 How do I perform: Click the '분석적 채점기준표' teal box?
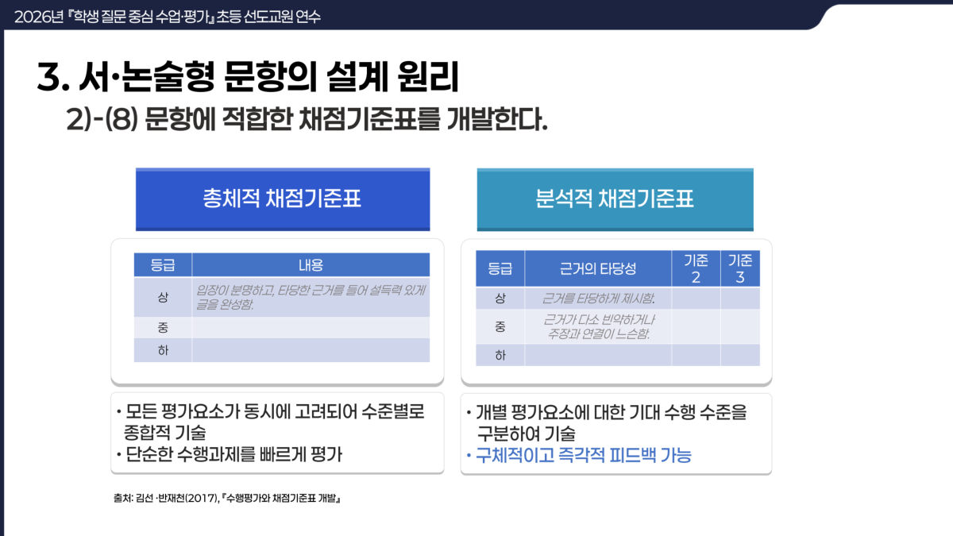615,199
